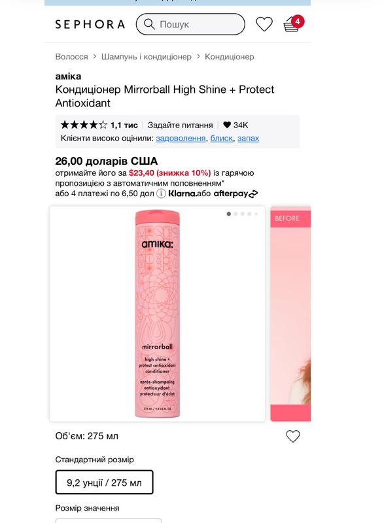
Task: Open the wishlist heart icon in header
Action: 264,24
